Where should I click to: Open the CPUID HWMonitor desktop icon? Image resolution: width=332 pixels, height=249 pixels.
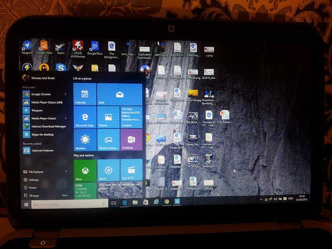[x=78, y=49]
